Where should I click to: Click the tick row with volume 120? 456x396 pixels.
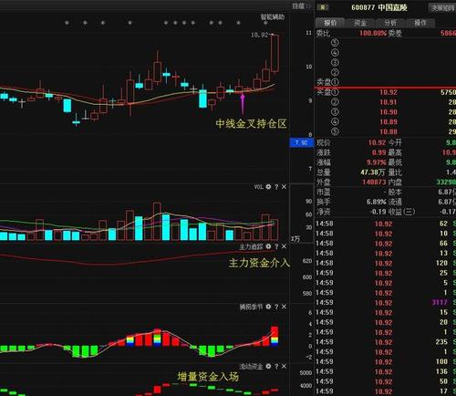click(x=386, y=263)
